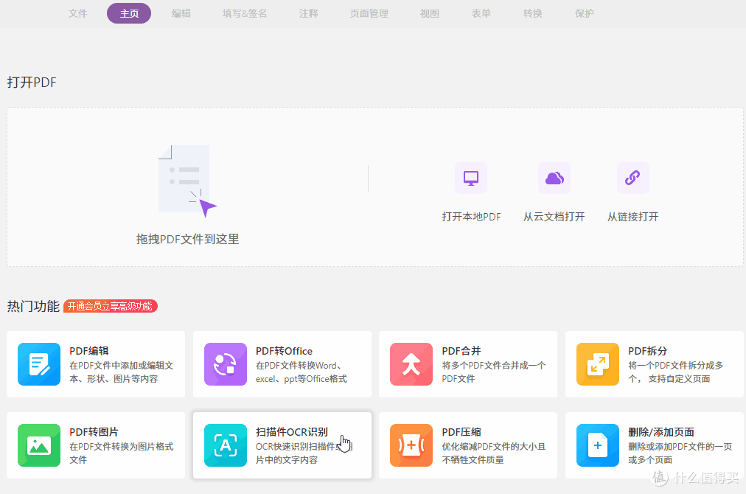Click the 打开本地PDF label

pyautogui.click(x=471, y=217)
